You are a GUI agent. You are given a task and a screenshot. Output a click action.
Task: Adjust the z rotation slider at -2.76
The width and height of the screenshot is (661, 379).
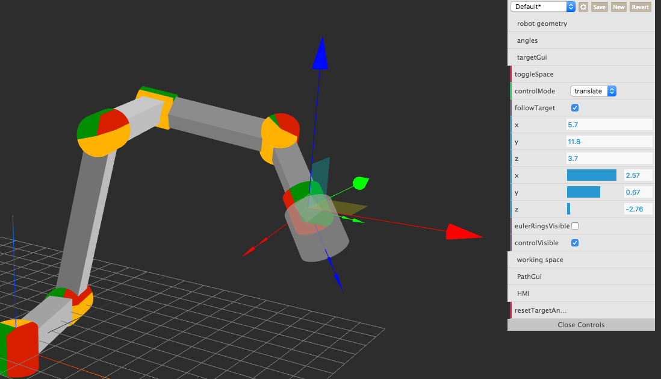594,209
